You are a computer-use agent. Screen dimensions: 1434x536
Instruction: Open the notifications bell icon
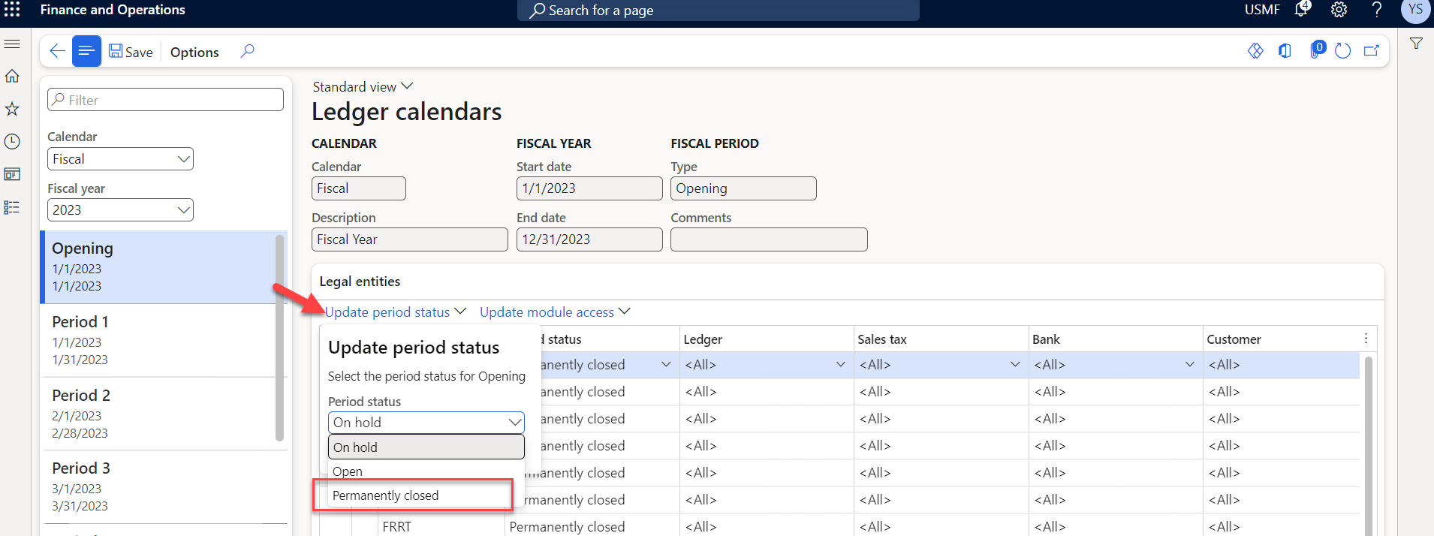(1302, 10)
